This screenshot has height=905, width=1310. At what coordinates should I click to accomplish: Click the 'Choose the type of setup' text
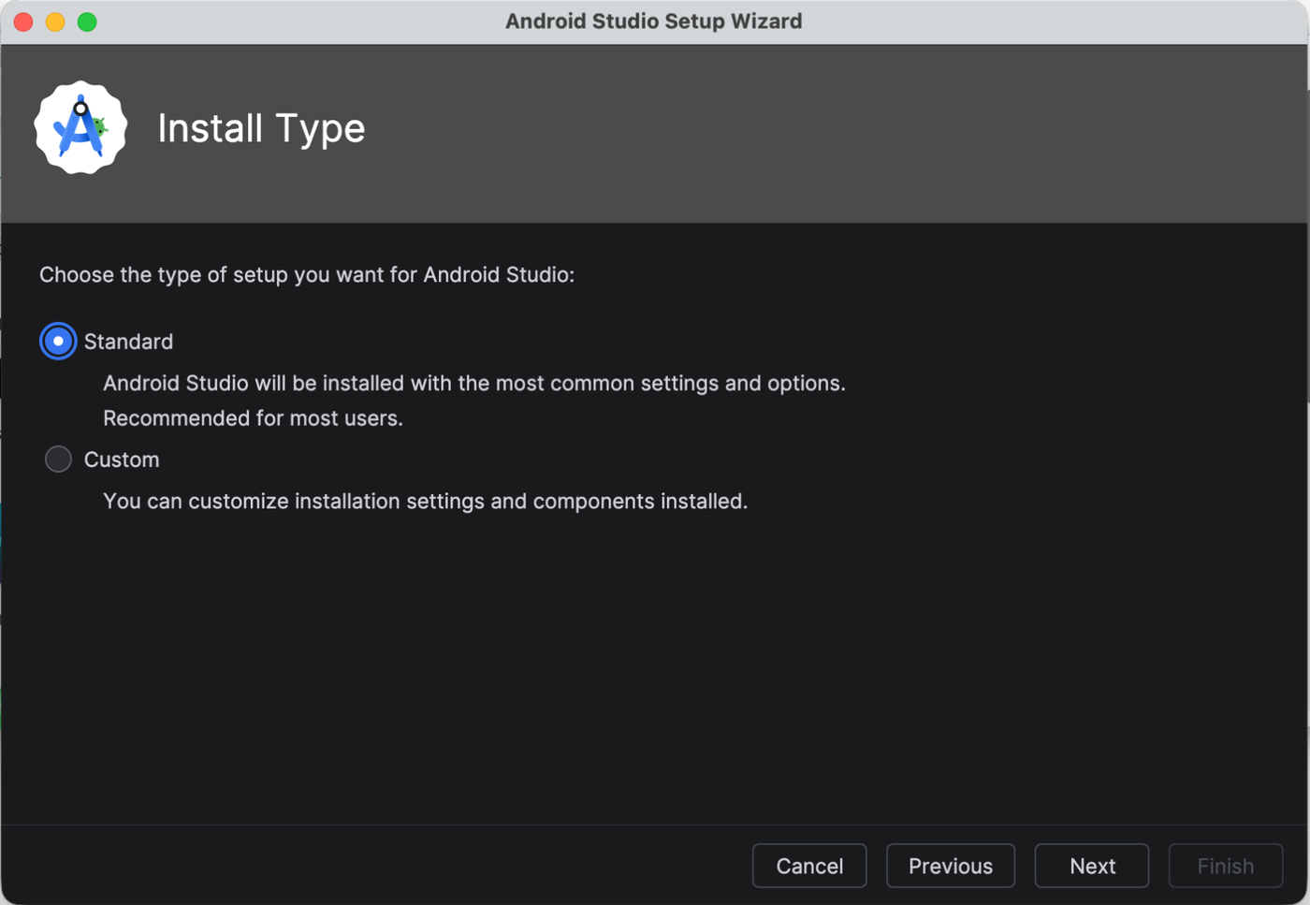pos(307,274)
